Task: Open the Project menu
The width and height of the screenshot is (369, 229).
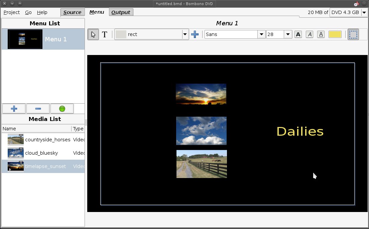Action: click(x=12, y=12)
